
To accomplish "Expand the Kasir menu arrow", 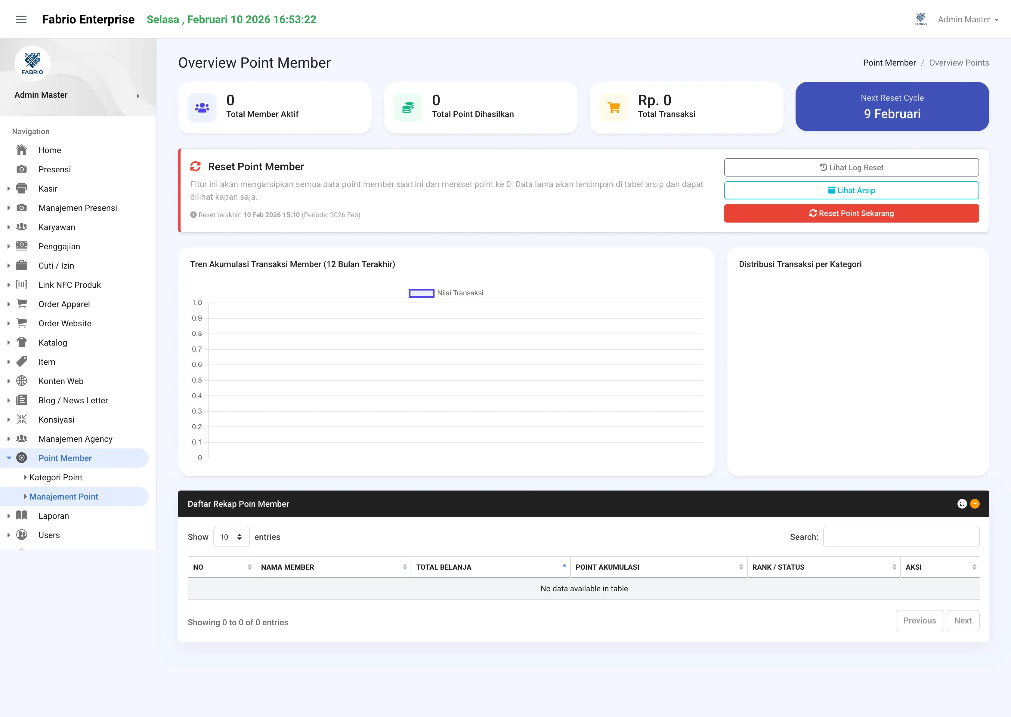I will 8,189.
